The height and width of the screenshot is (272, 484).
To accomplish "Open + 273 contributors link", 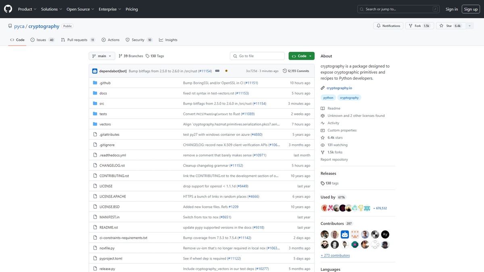I will pyautogui.click(x=335, y=255).
